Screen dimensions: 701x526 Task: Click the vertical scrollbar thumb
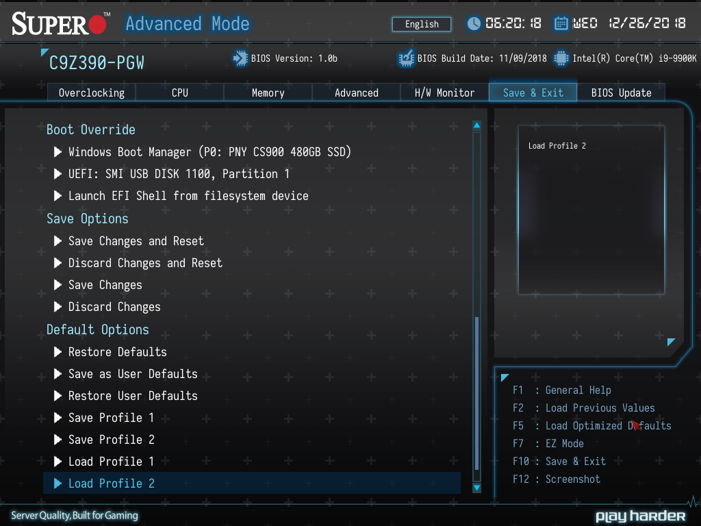coord(477,393)
